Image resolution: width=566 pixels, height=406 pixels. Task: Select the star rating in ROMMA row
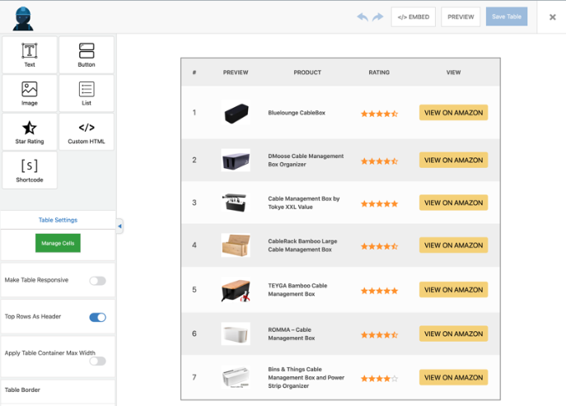pos(379,334)
